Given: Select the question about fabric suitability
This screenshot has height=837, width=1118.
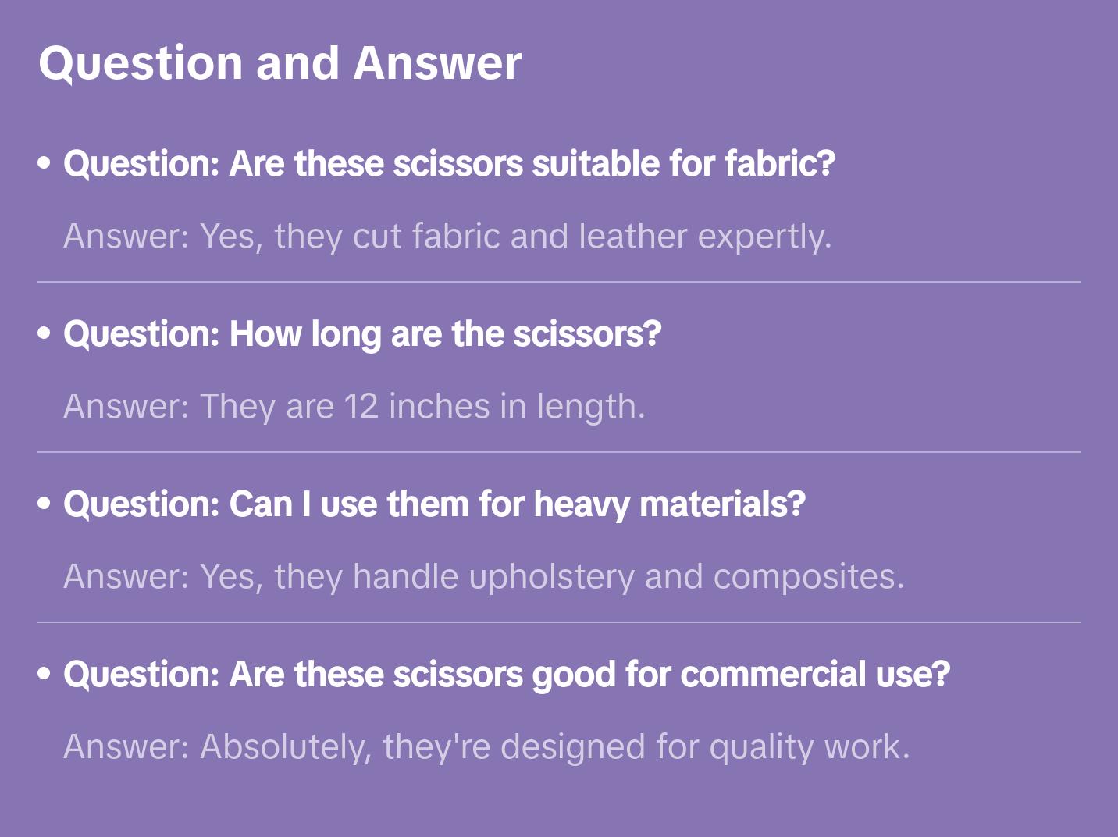Looking at the screenshot, I should (x=449, y=164).
